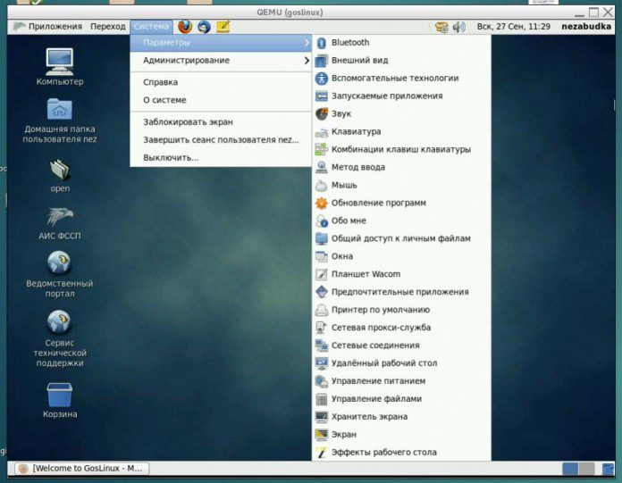Click the volume speaker icon in panel
This screenshot has height=483, width=622.
tap(459, 27)
